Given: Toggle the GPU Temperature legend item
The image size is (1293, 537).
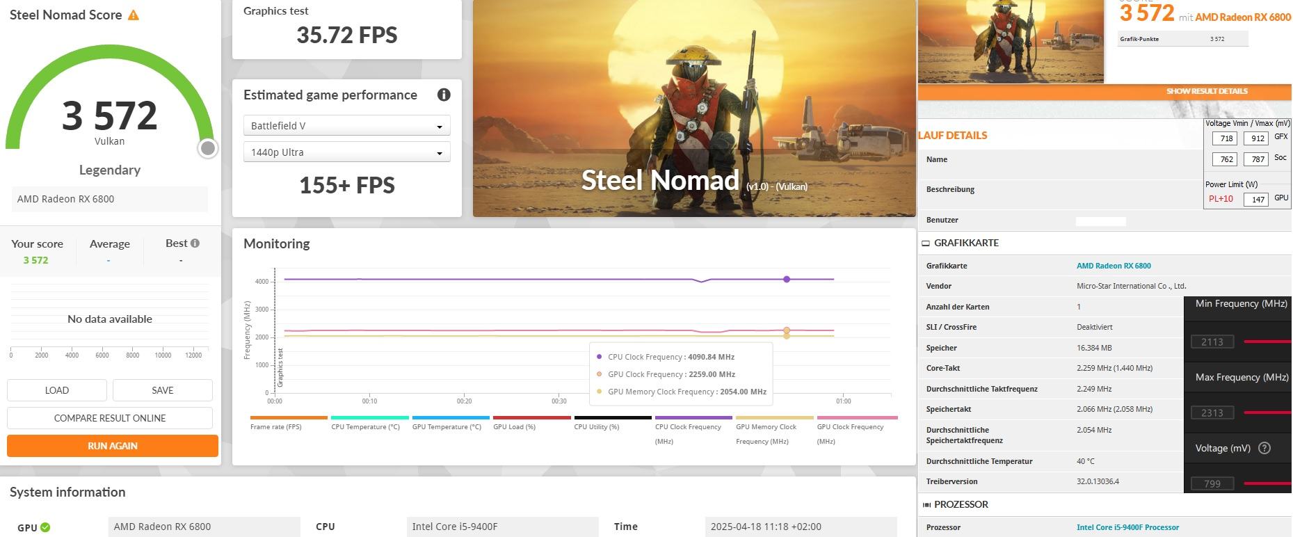Looking at the screenshot, I should (x=451, y=423).
